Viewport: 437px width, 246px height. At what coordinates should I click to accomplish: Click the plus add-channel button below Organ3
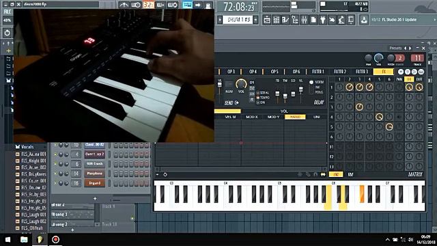(95, 199)
